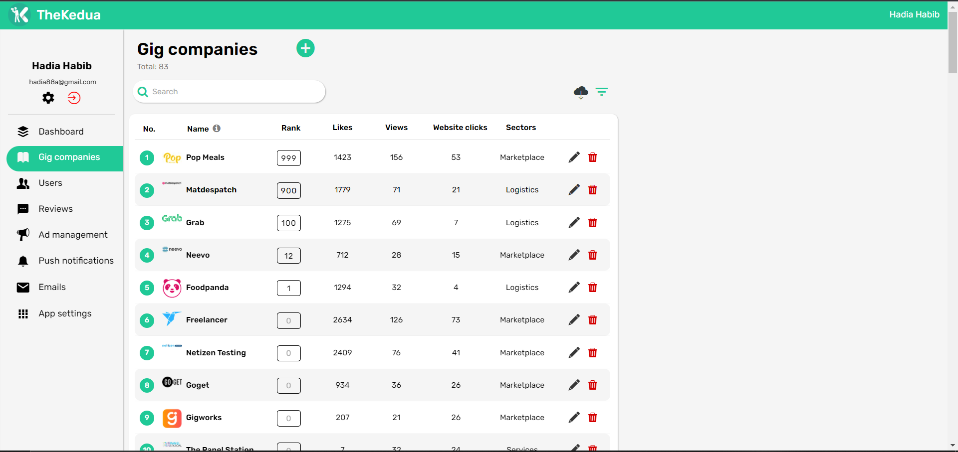Edit the Matdespatch row

[x=574, y=189]
